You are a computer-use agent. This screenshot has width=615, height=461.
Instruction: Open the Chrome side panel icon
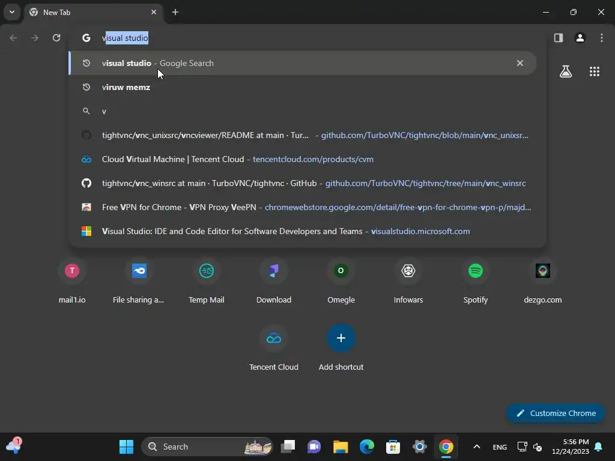coord(558,38)
